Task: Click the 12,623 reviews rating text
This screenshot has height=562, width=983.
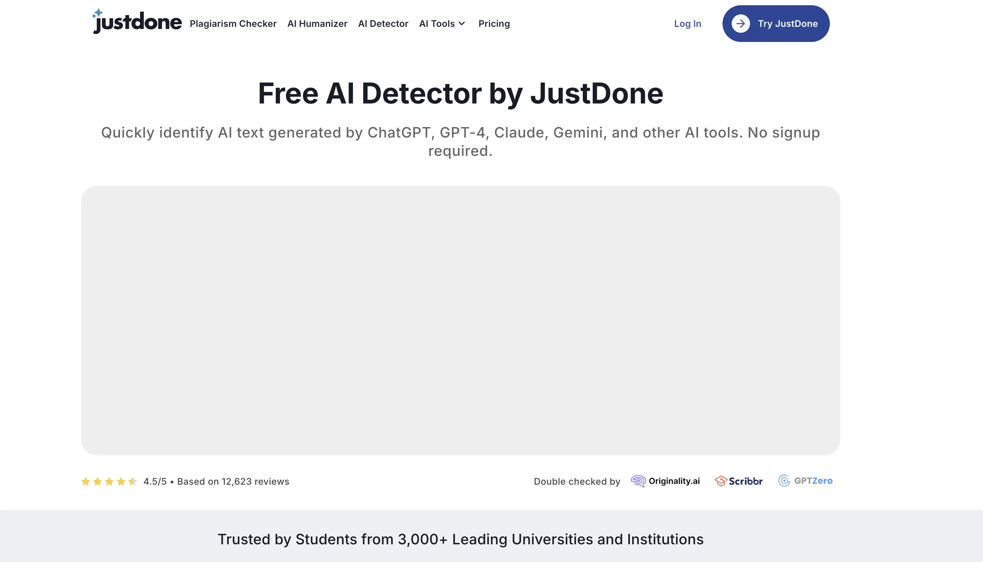Action: click(x=233, y=481)
